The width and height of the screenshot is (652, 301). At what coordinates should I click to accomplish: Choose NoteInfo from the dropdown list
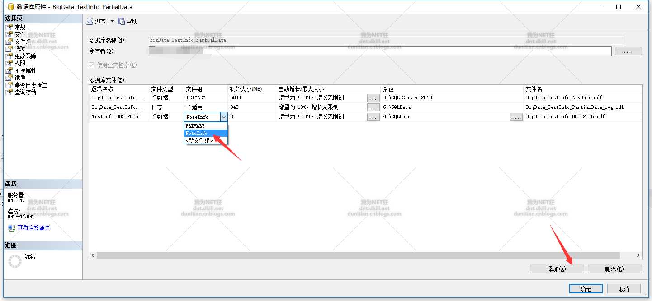[x=206, y=133]
